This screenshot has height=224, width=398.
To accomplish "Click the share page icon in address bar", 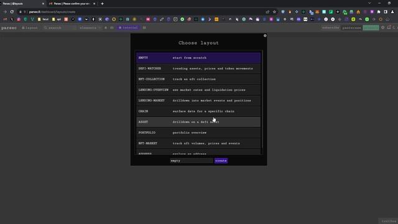I will tap(267, 12).
